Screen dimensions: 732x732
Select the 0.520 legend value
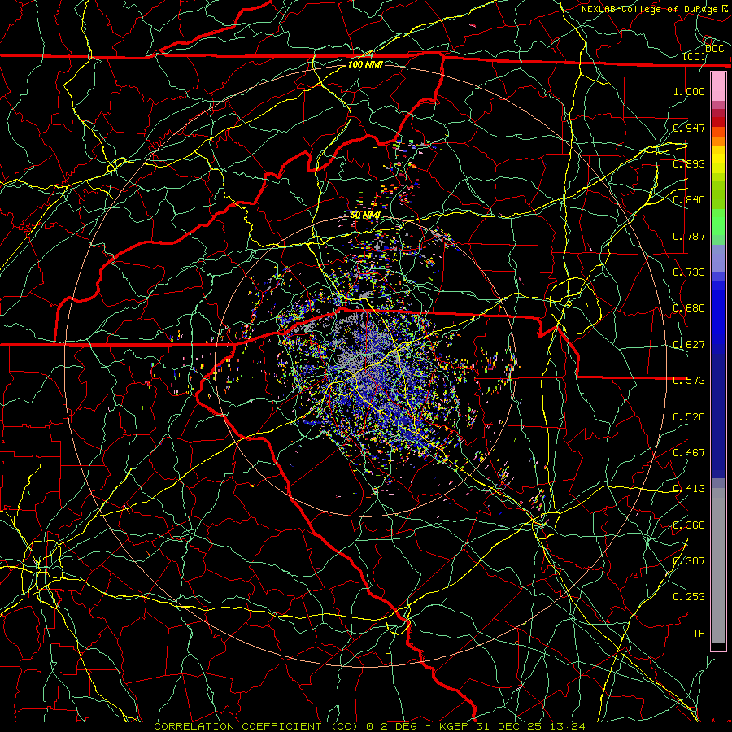click(x=689, y=417)
